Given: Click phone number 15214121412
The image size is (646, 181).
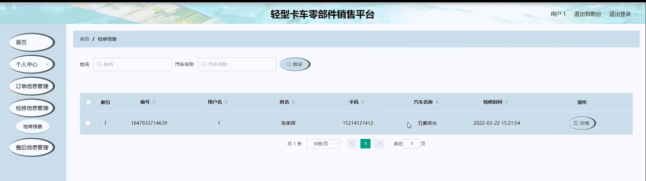Looking at the screenshot, I should [x=357, y=123].
